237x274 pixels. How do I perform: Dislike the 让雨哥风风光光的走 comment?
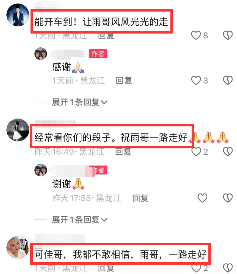coord(228,35)
